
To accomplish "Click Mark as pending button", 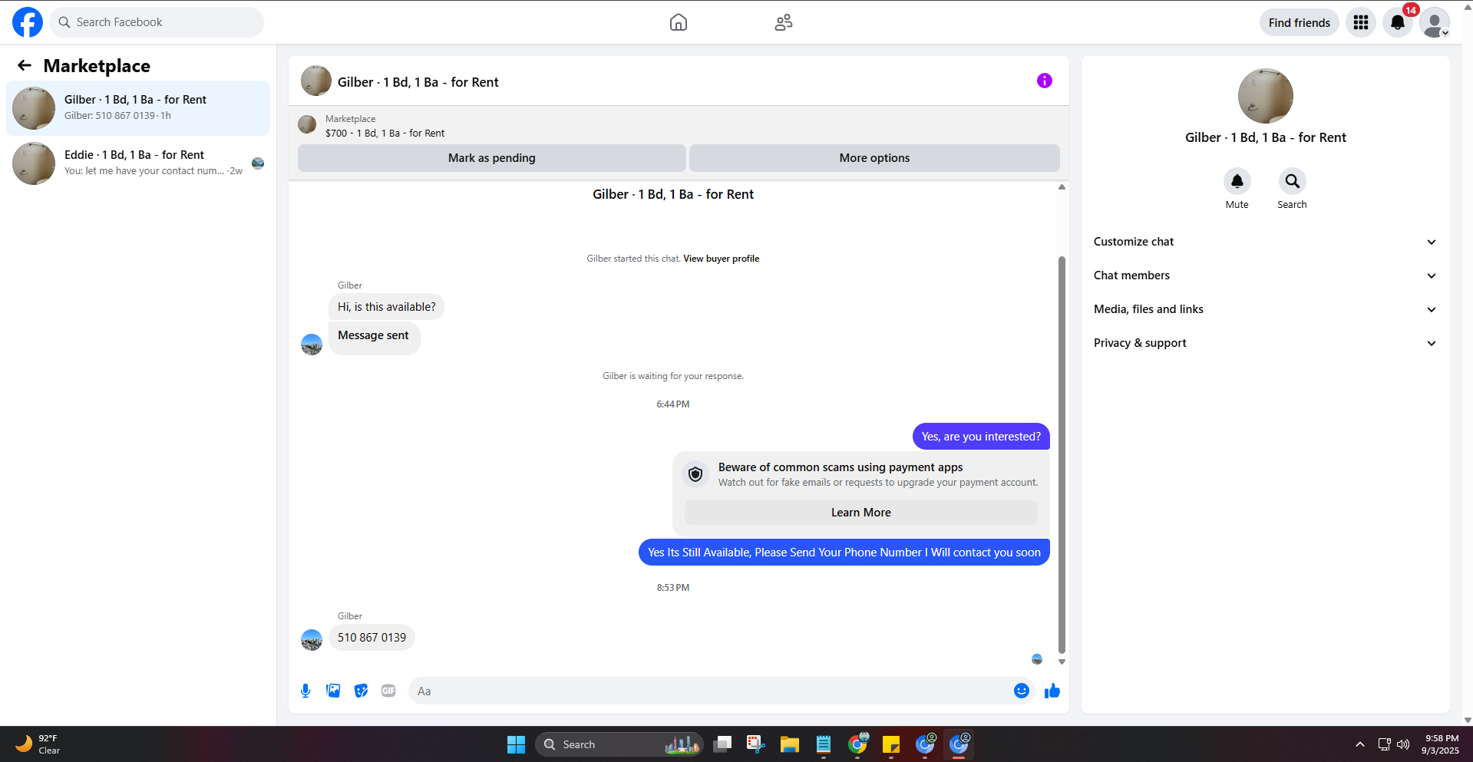I will pos(492,158).
